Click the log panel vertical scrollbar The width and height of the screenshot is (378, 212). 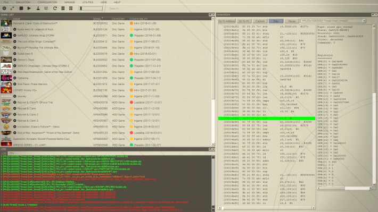pyautogui.click(x=213, y=183)
